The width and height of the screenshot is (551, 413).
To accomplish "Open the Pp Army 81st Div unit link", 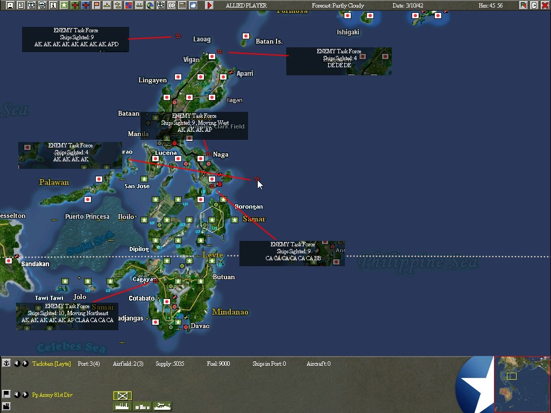I will [x=52, y=395].
